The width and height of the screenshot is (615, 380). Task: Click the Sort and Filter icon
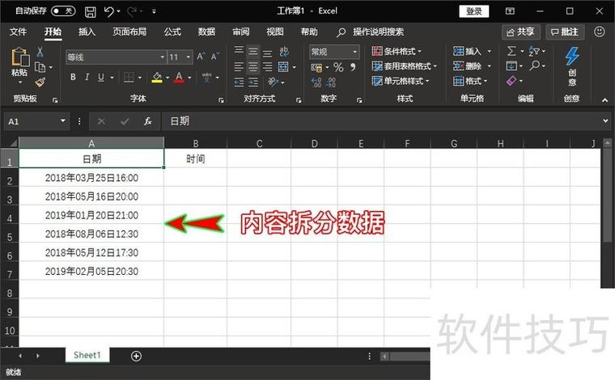(534, 51)
